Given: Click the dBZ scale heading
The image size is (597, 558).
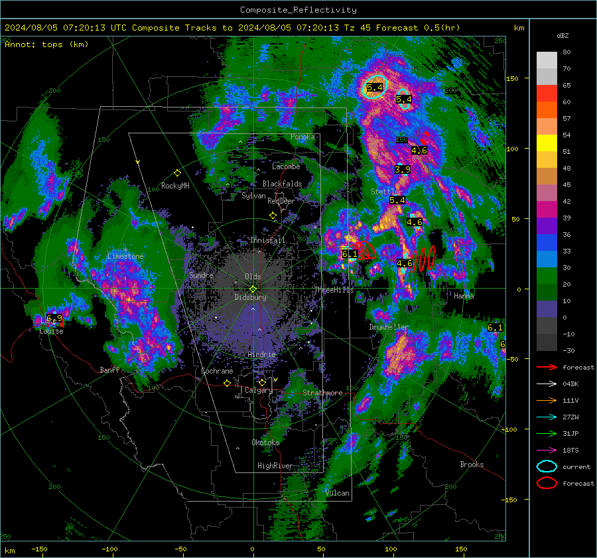Looking at the screenshot, I should pos(563,35).
